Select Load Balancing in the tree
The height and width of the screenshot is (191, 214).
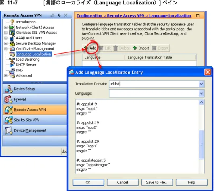point(28,60)
